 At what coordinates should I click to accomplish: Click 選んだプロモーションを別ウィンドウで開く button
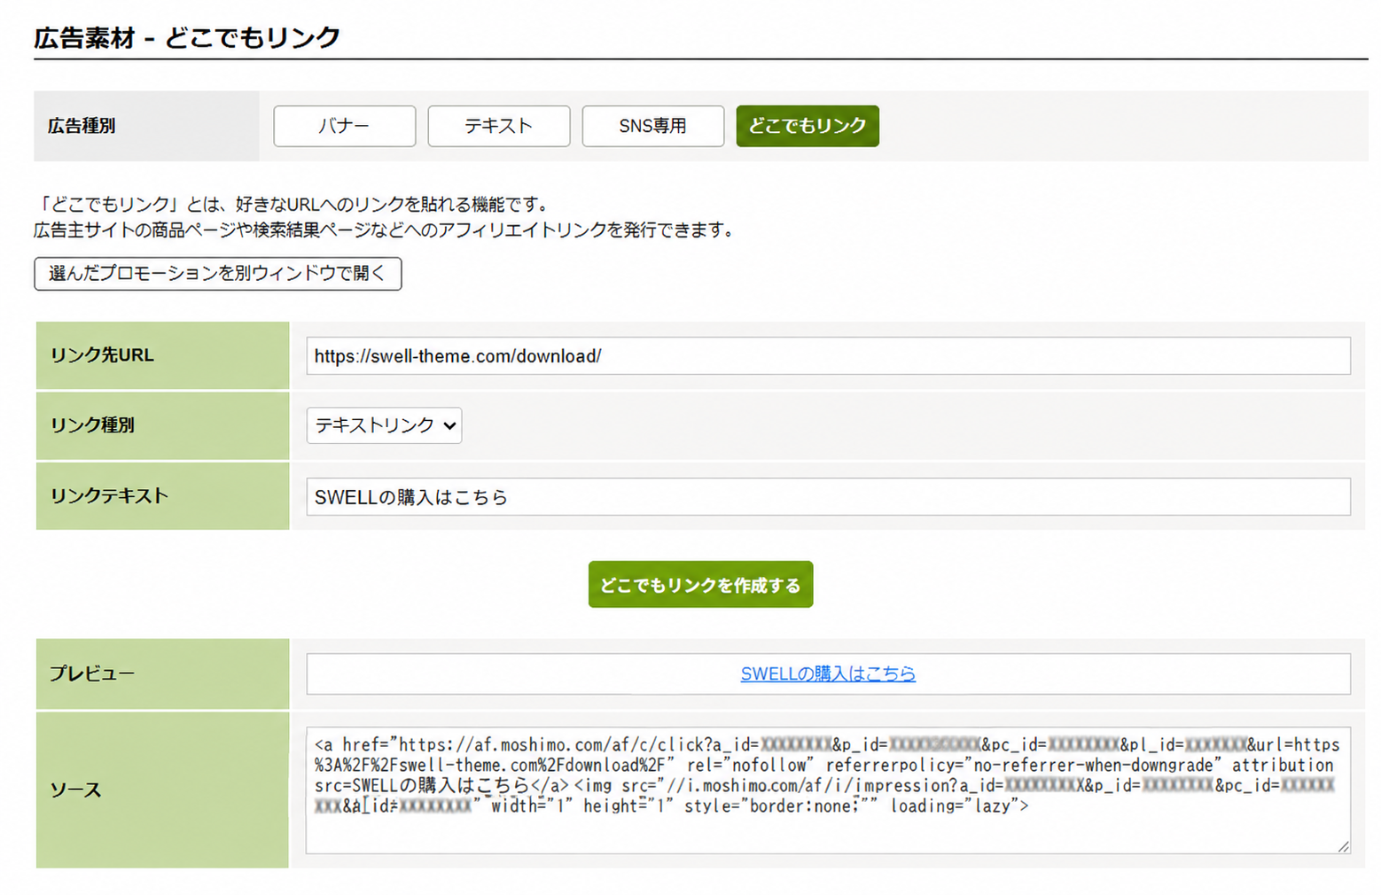click(x=218, y=274)
